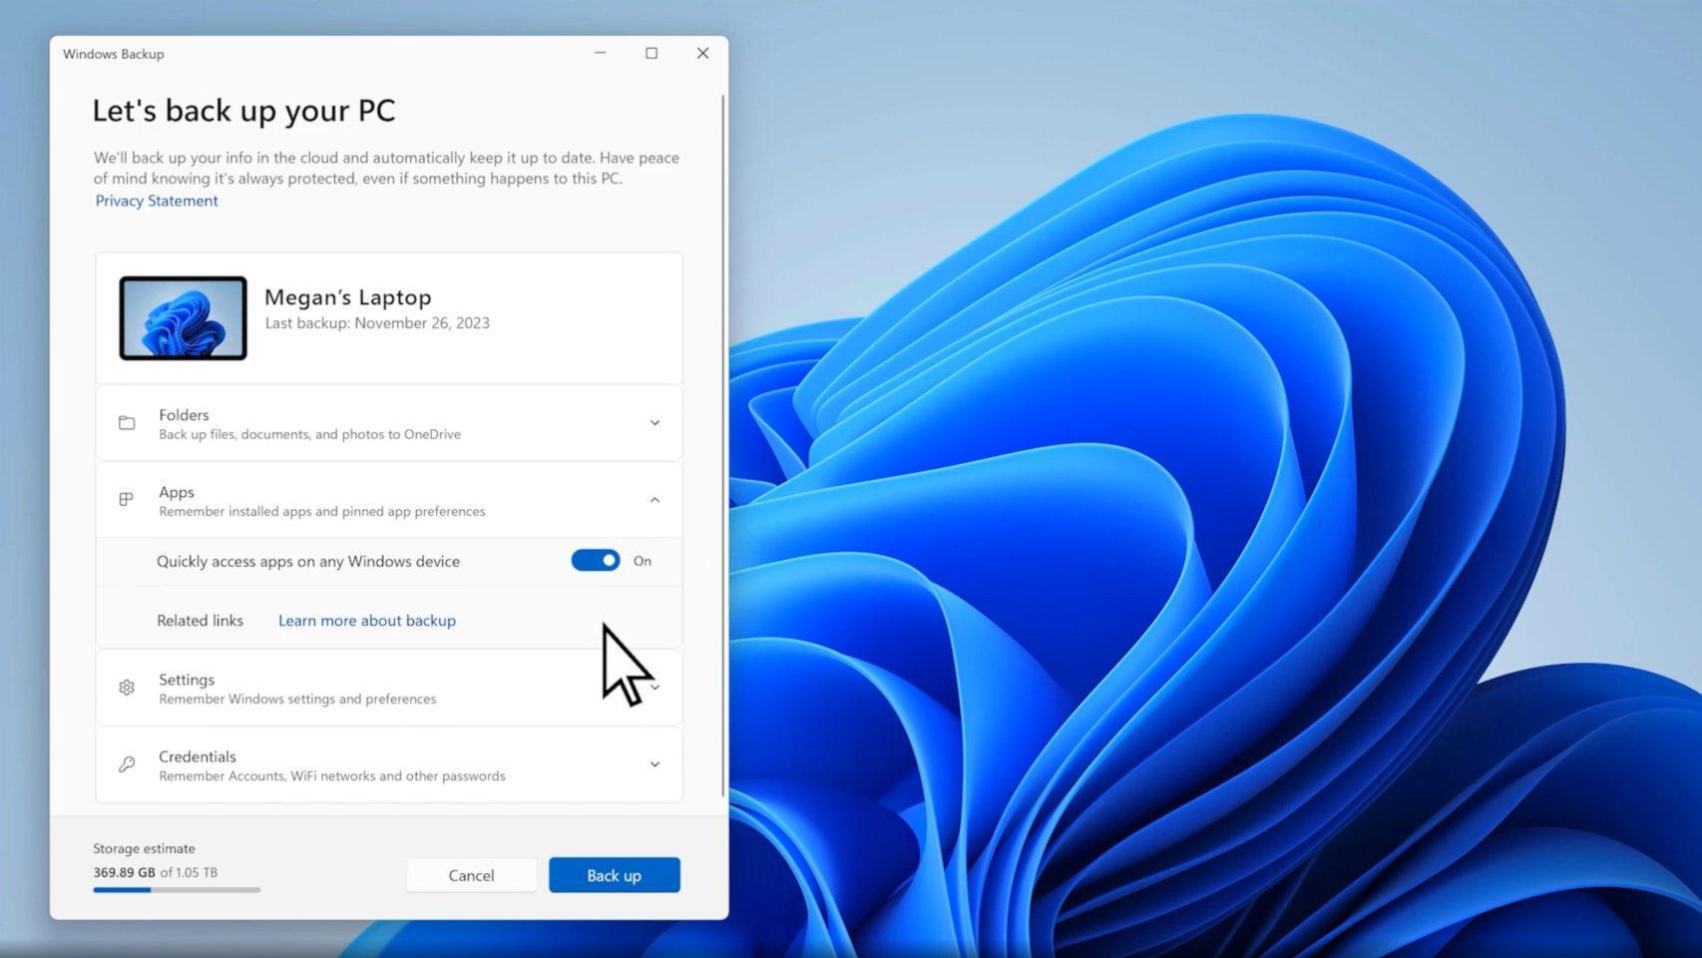Click 'Quickly access apps on any Windows device'
1702x958 pixels.
[x=308, y=562]
